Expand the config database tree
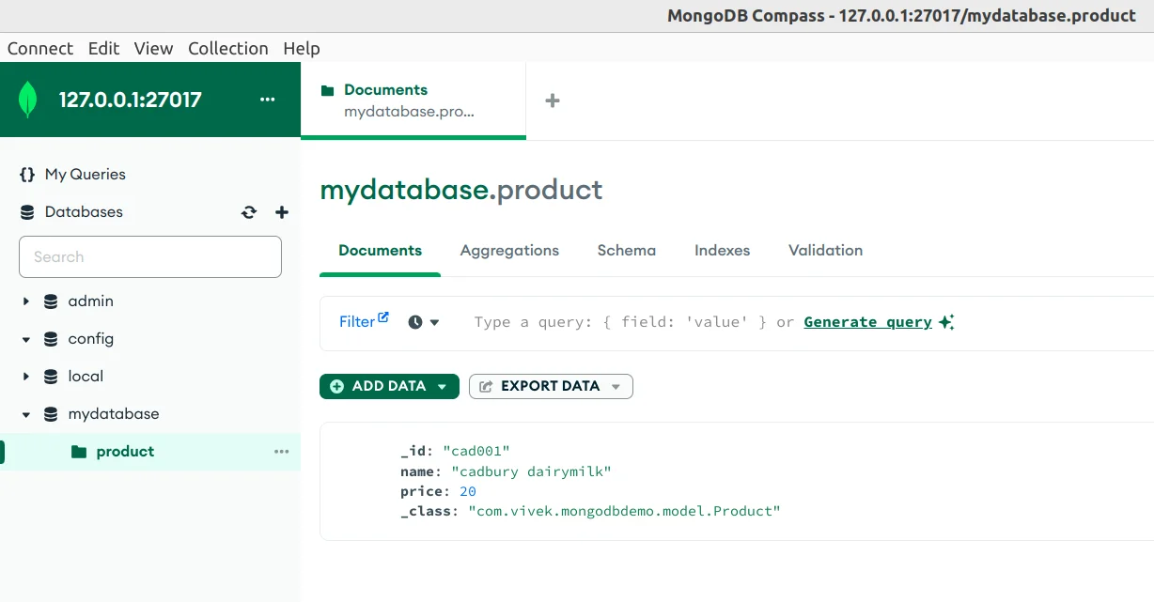The width and height of the screenshot is (1154, 602). pos(26,339)
